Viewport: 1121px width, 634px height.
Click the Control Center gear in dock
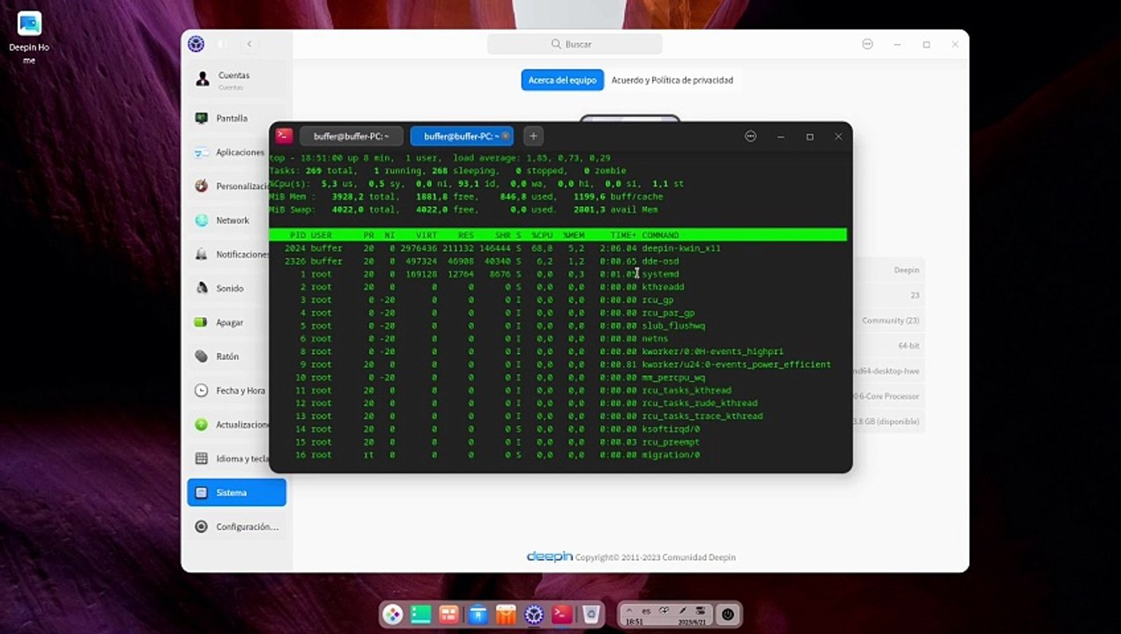534,614
